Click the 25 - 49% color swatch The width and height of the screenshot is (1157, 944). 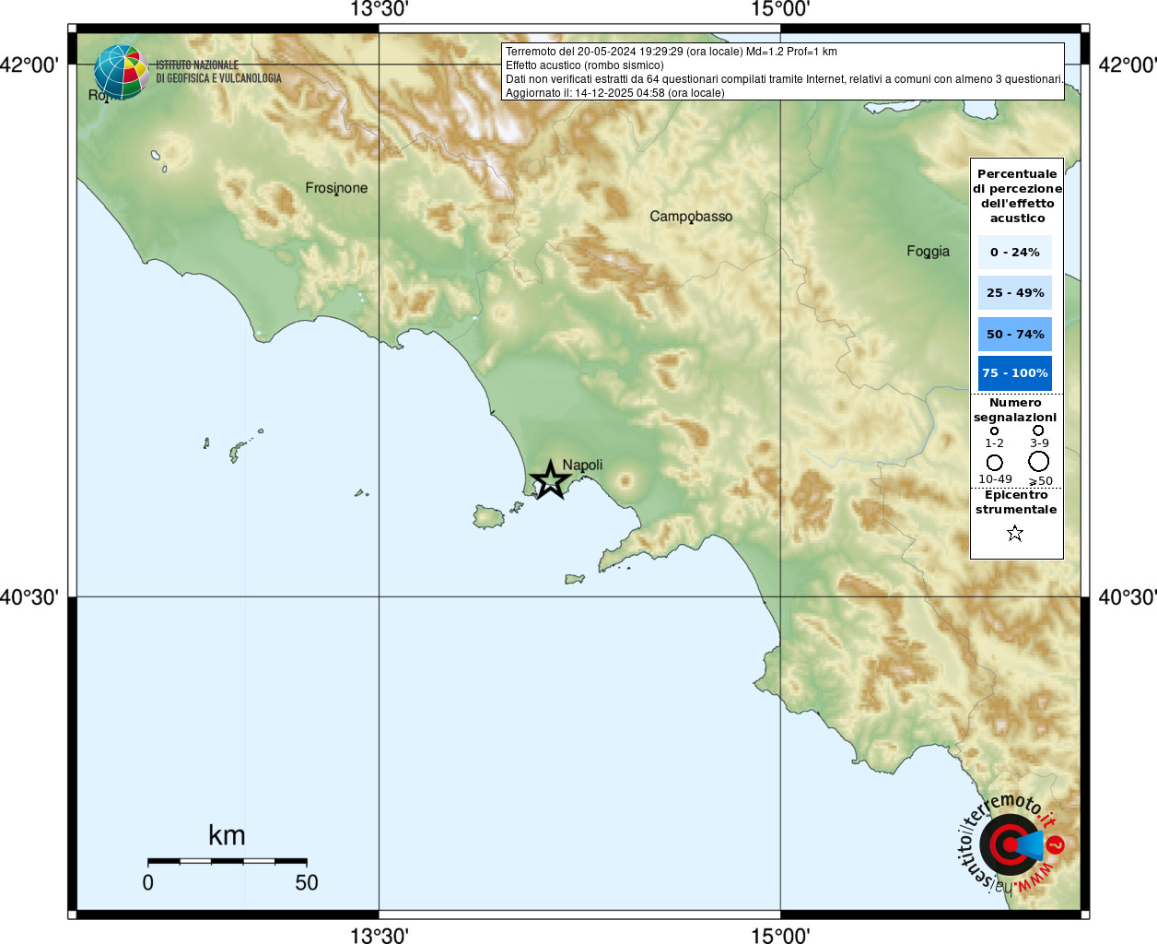[1015, 292]
